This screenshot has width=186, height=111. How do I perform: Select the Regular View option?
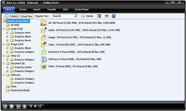coord(42,16)
